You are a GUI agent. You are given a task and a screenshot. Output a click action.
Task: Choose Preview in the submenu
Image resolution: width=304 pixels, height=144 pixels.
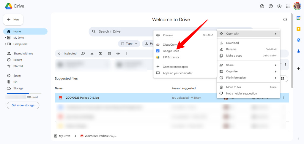click(x=185, y=35)
